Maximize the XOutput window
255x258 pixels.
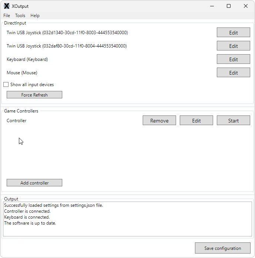pyautogui.click(x=229, y=6)
